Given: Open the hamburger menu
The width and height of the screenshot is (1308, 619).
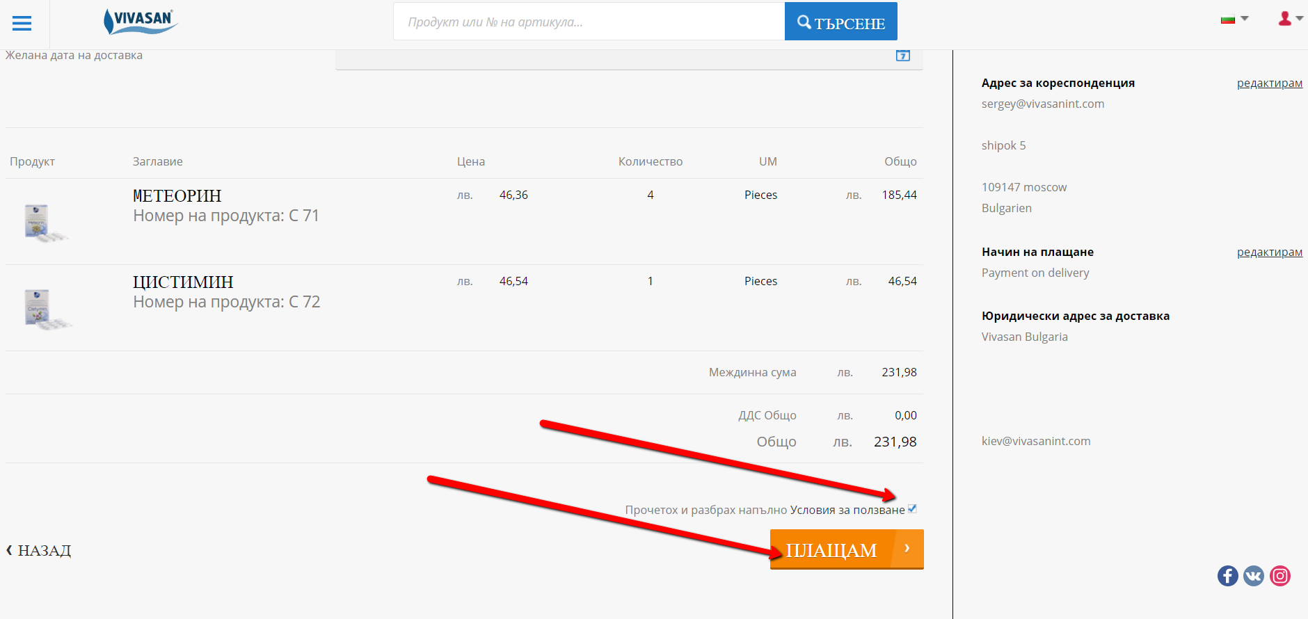Looking at the screenshot, I should coord(22,24).
